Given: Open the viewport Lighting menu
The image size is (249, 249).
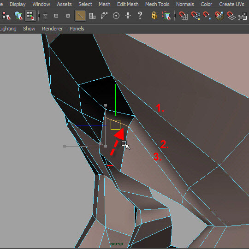Looking at the screenshot, I should [x=8, y=29].
